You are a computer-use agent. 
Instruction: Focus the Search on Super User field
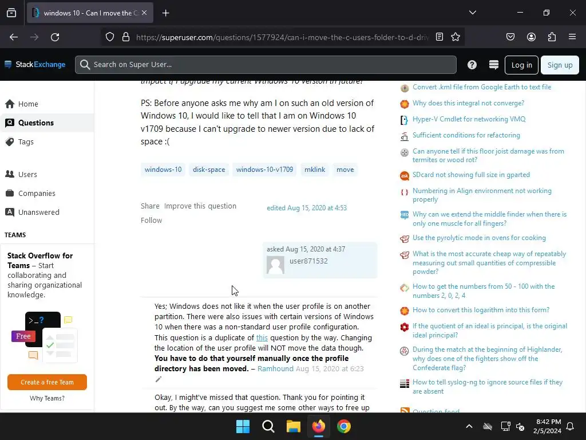click(266, 65)
